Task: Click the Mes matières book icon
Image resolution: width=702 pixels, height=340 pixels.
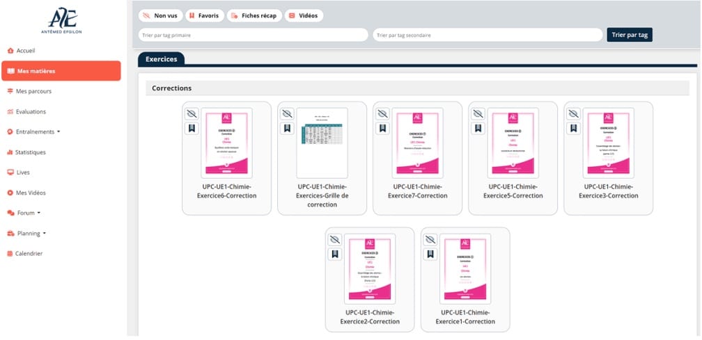Action: click(x=11, y=71)
